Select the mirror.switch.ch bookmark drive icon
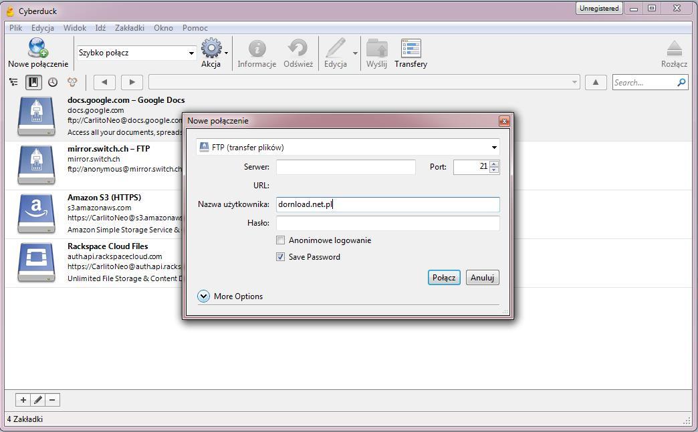The width and height of the screenshot is (698, 432). coord(37,165)
